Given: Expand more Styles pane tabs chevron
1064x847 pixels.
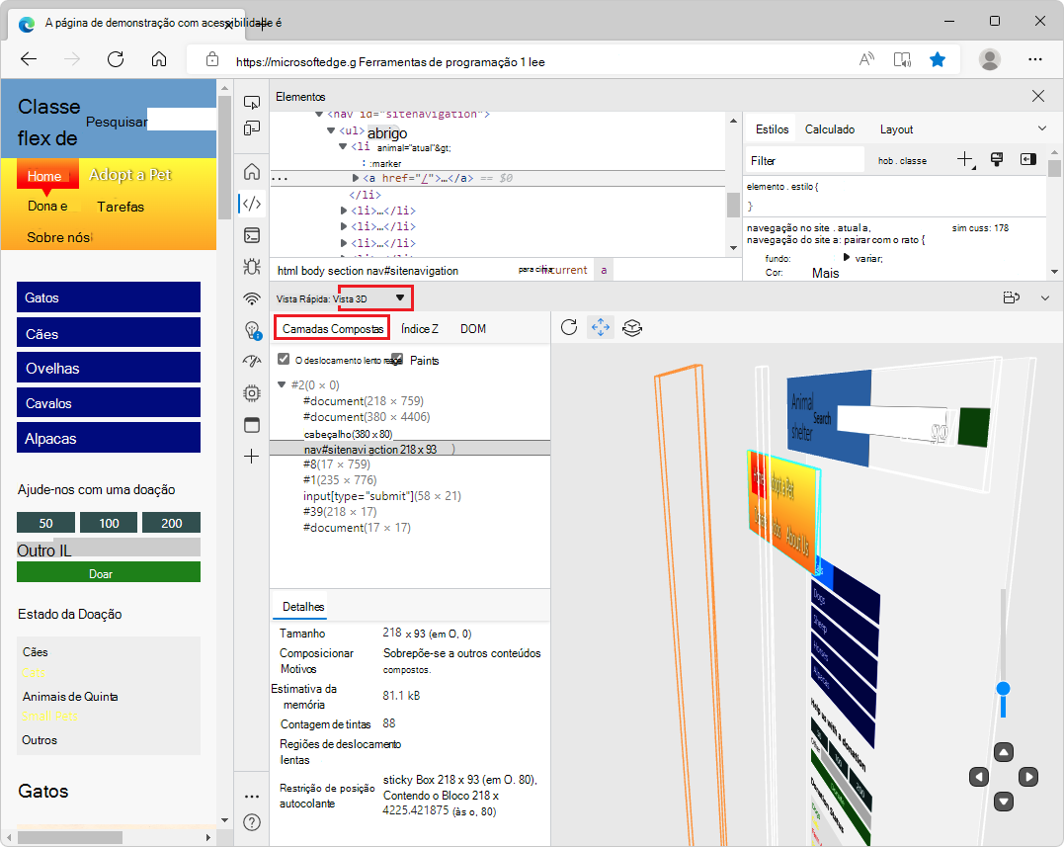Looking at the screenshot, I should pos(1042,128).
